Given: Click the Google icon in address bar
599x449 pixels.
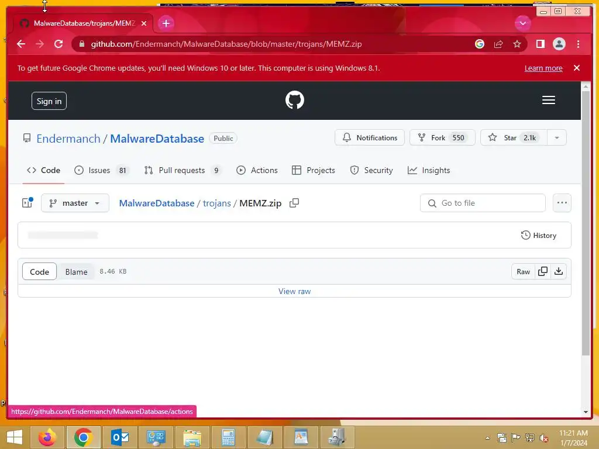Looking at the screenshot, I should (x=480, y=44).
